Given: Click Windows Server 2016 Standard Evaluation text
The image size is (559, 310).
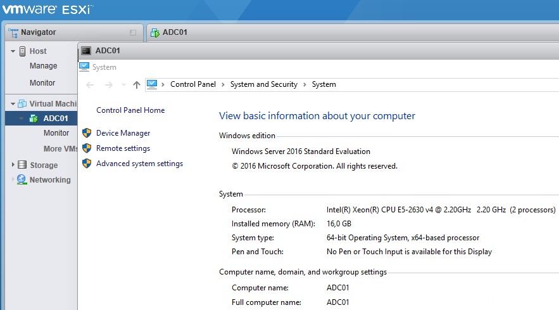Looking at the screenshot, I should (x=301, y=152).
